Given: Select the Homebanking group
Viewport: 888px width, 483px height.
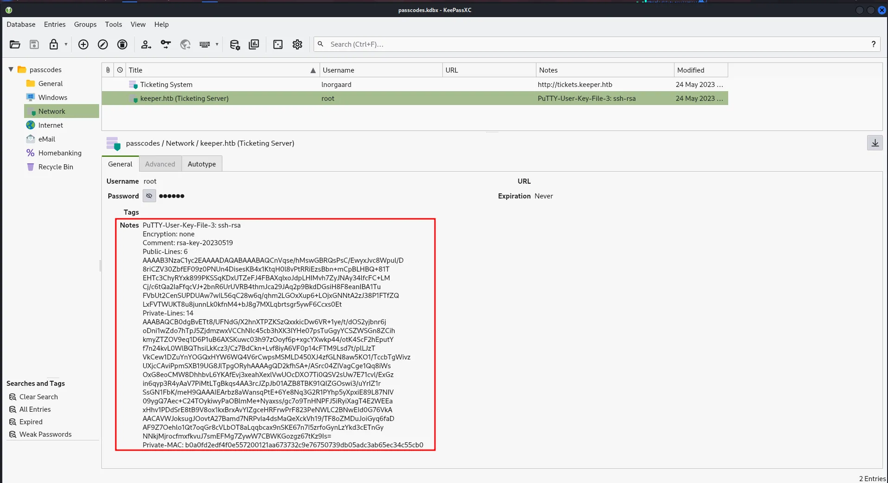Looking at the screenshot, I should pyautogui.click(x=60, y=153).
